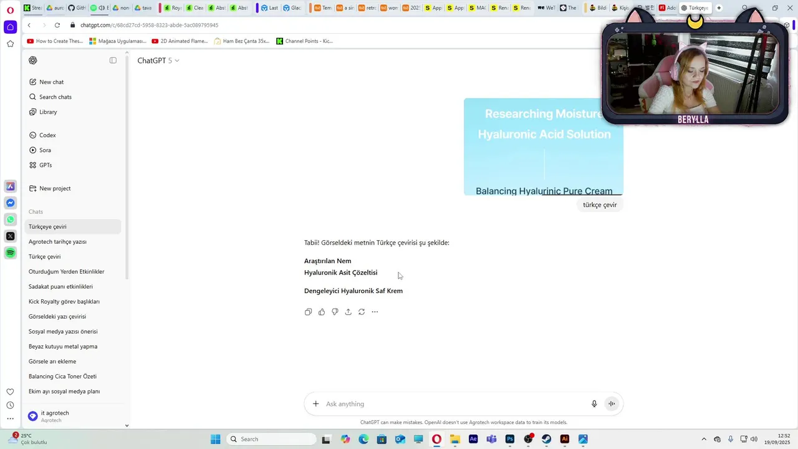The width and height of the screenshot is (798, 449).
Task: Open Codex from the sidebar
Action: (73, 135)
